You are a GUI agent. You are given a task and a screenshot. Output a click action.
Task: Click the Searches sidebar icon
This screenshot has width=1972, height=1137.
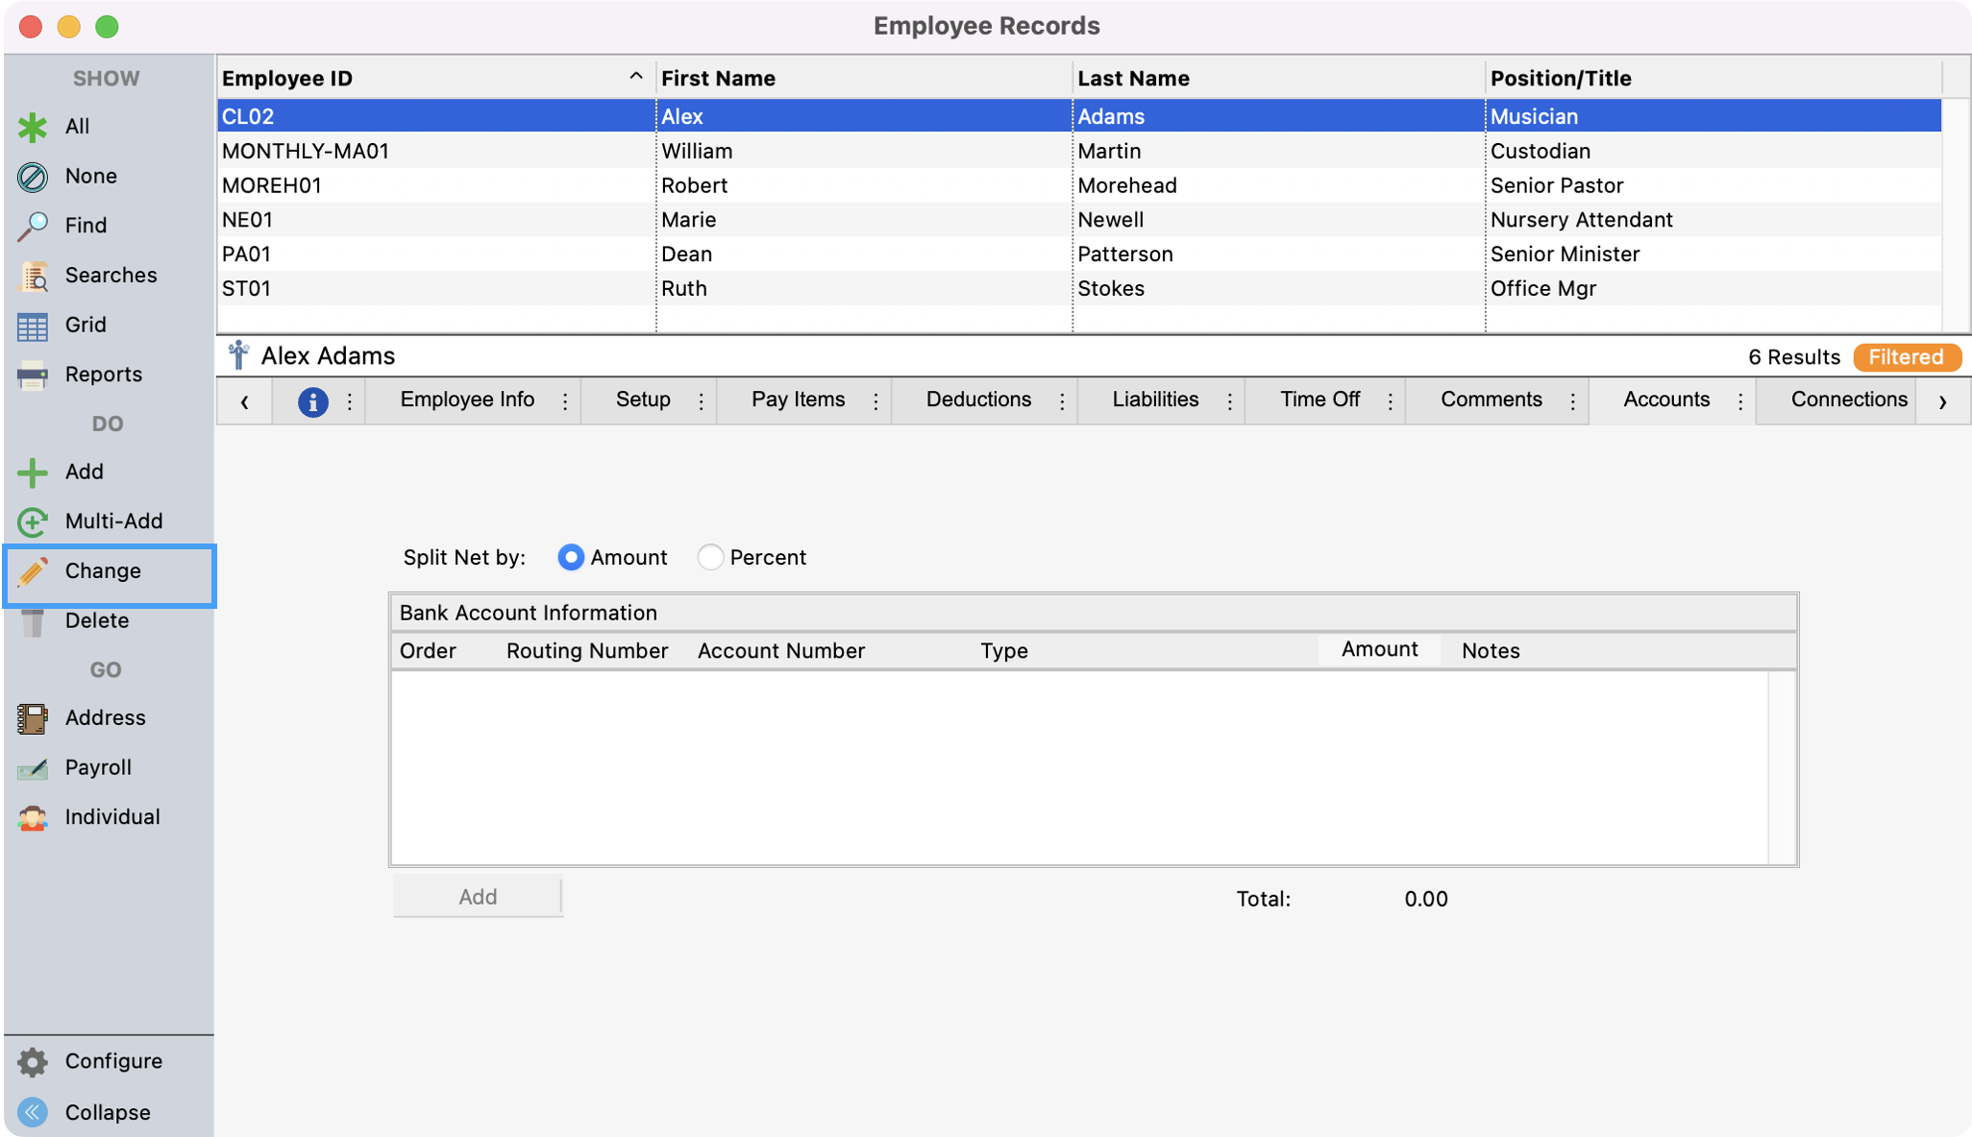(x=32, y=275)
